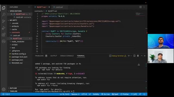Click errors and warnings status indicator
Viewport: 174px width, 97px height.
pyautogui.click(x=6, y=94)
